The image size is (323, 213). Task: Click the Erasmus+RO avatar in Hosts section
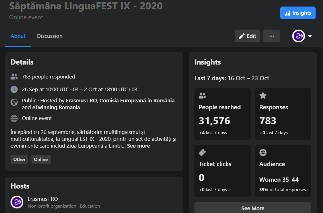click(x=17, y=202)
